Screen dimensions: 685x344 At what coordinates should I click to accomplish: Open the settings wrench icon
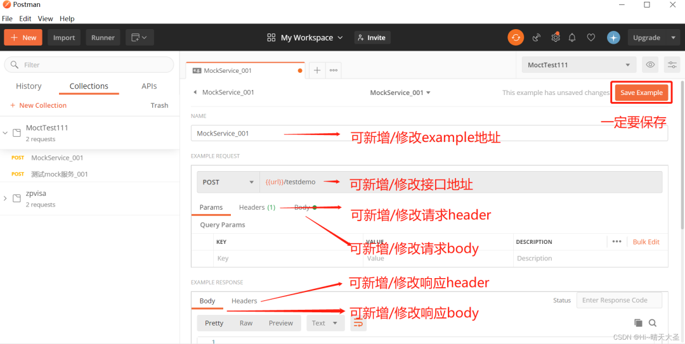pyautogui.click(x=555, y=37)
